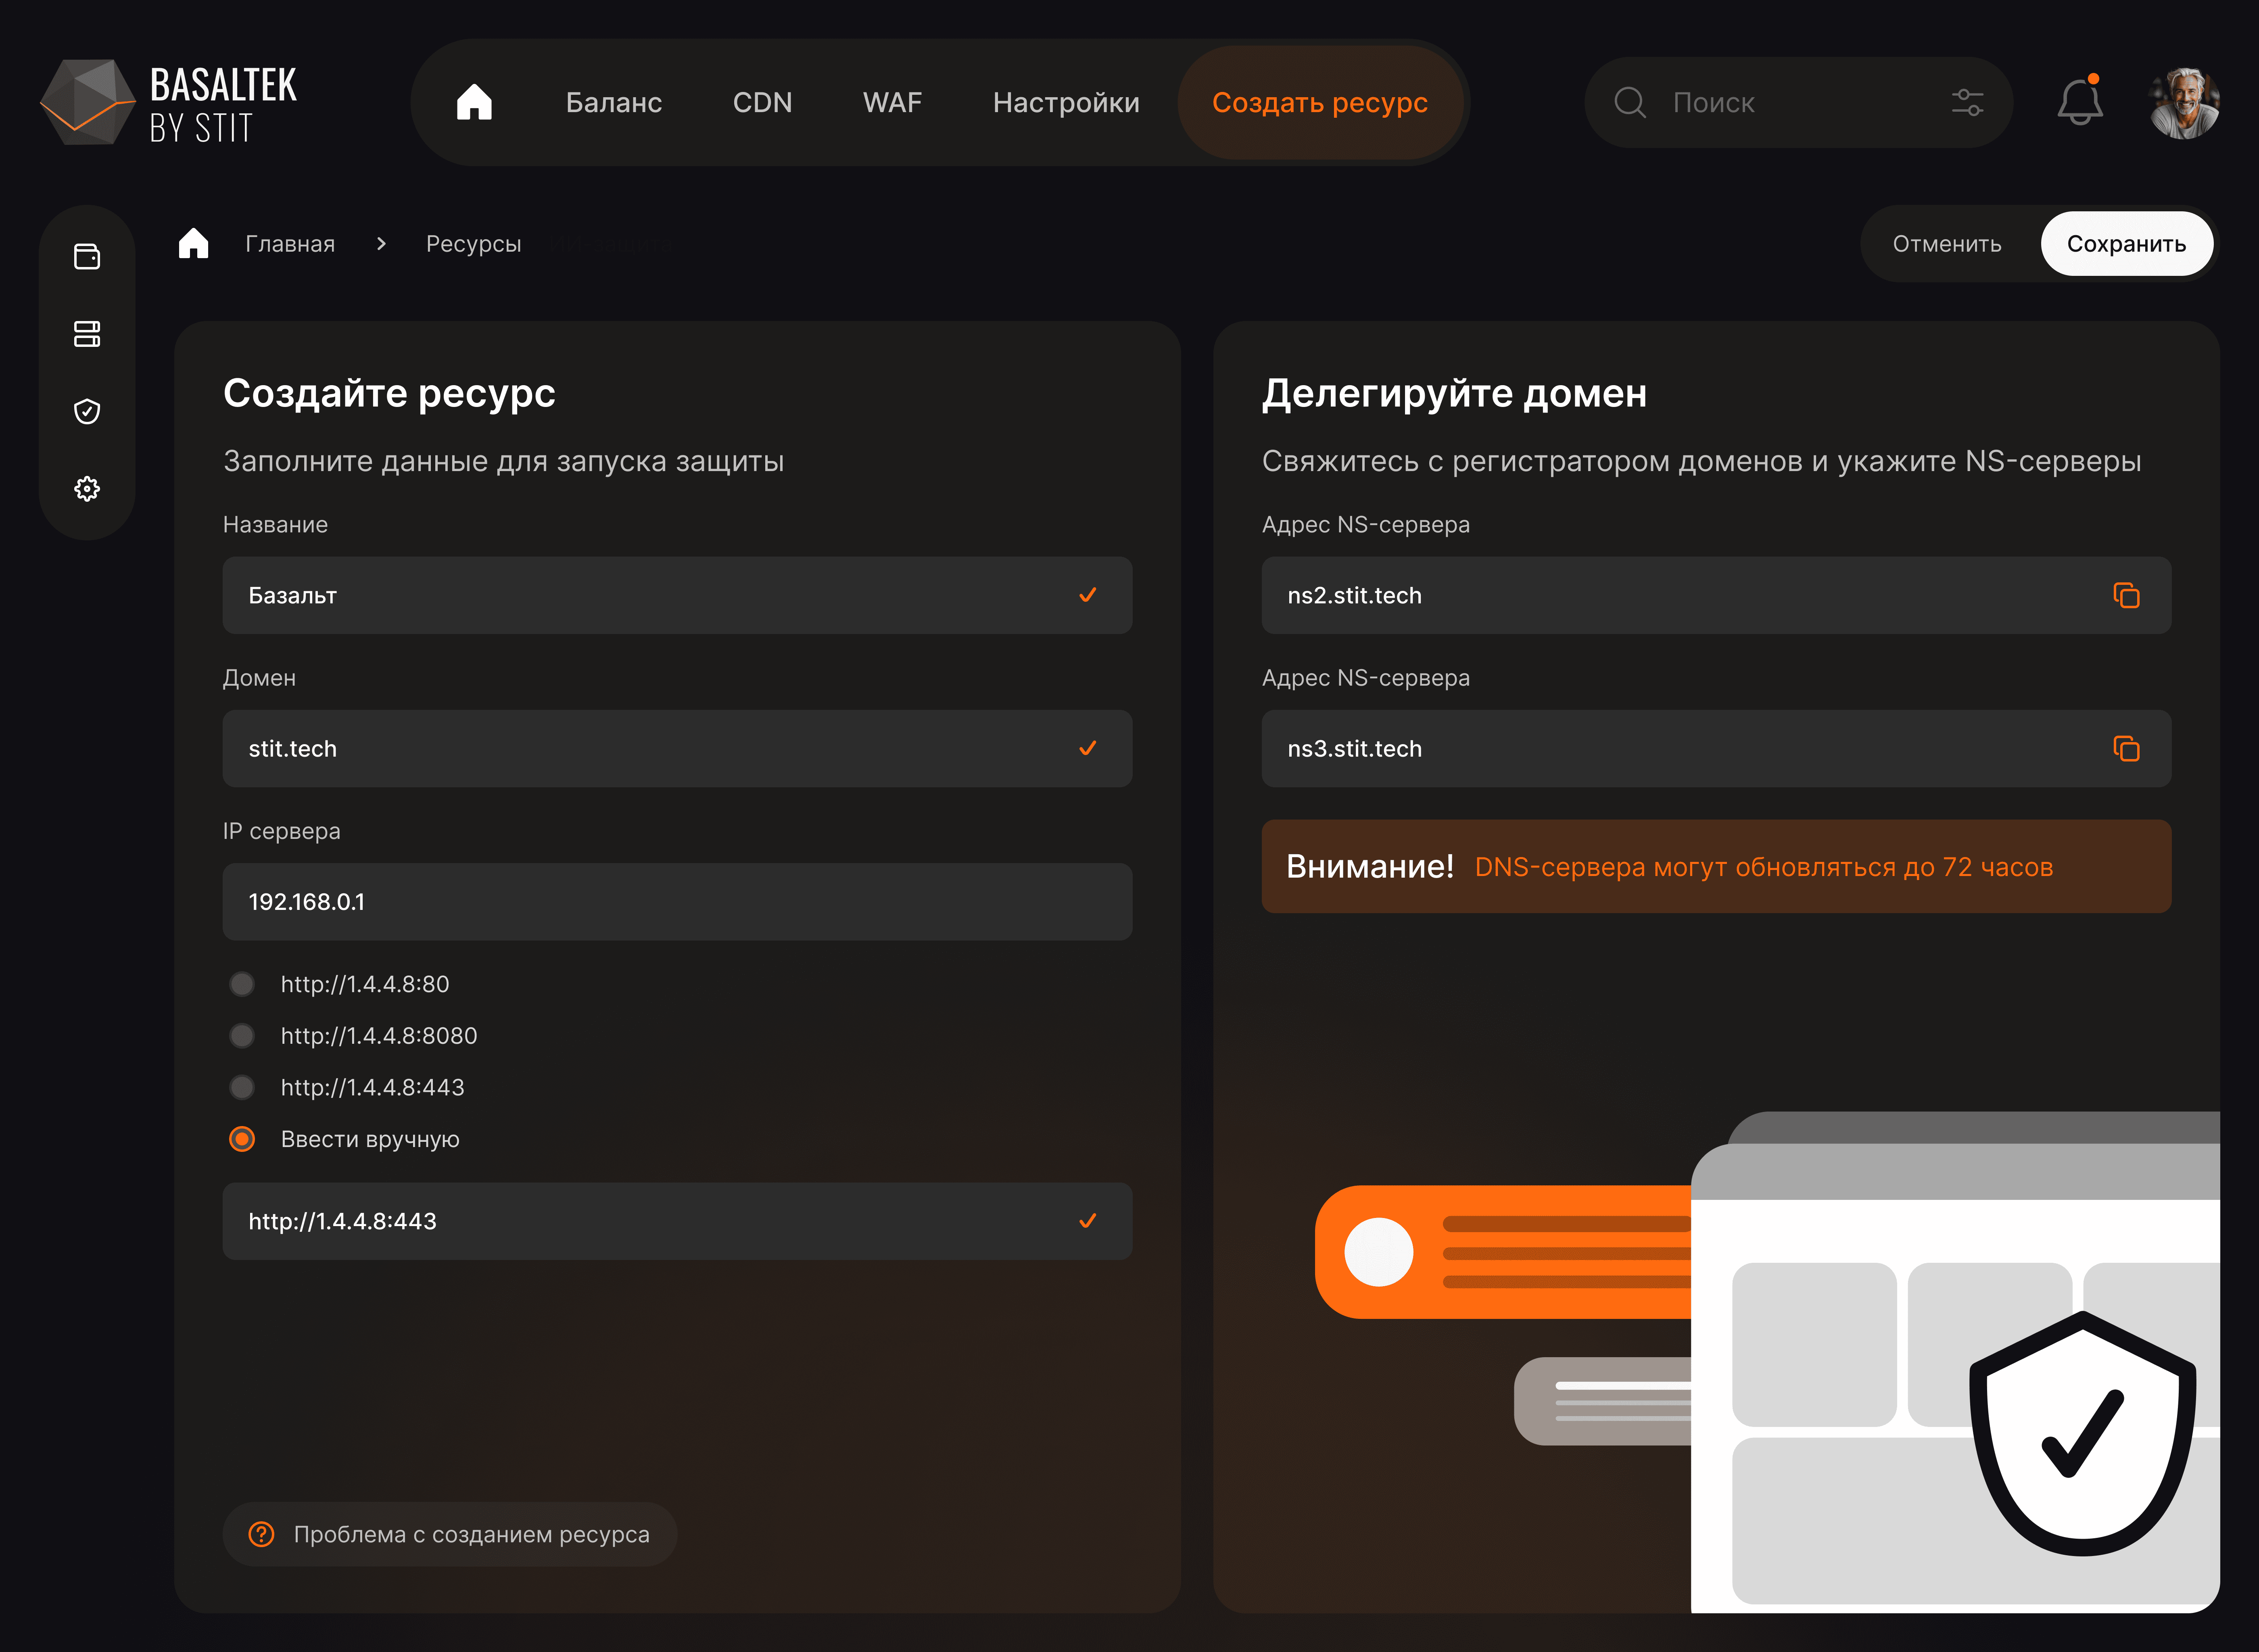
Task: Switch to the WAF section
Action: [x=891, y=102]
